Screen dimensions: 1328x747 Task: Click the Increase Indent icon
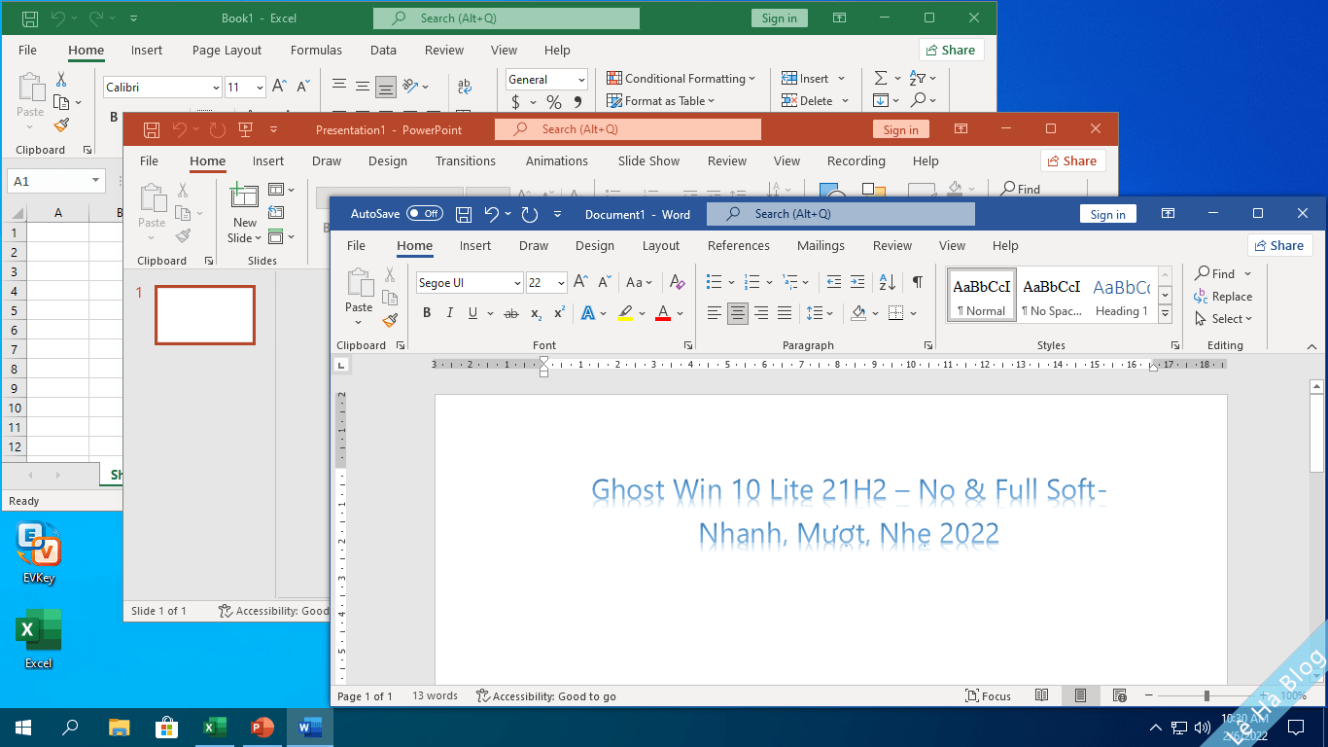856,282
